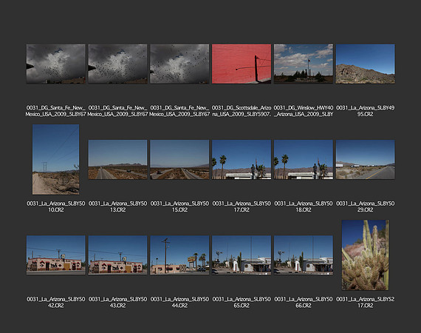Select the rocky hill thumbnail 5L8Y4995
Screen dimensions: 421x333
[365, 64]
